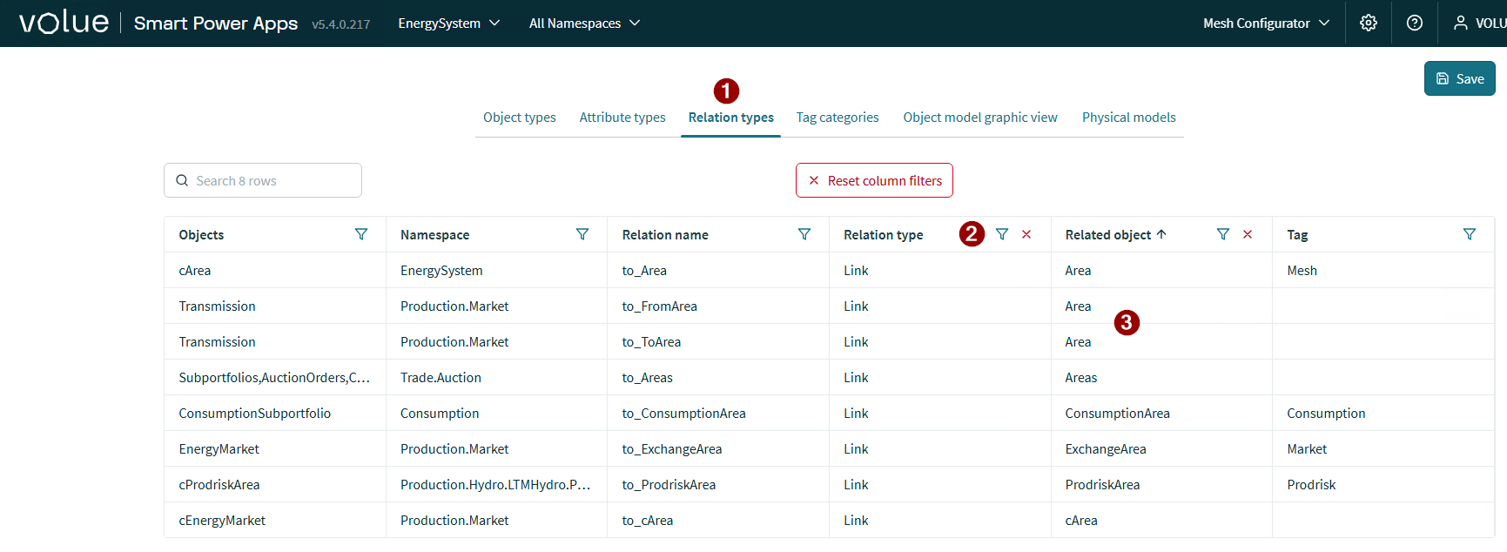This screenshot has height=552, width=1507.
Task: Click filter icon in Relation type column
Action: (x=1002, y=234)
